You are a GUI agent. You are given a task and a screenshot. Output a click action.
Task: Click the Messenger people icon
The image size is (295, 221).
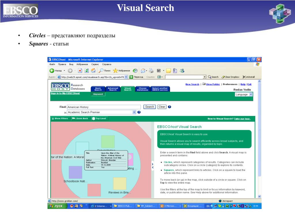(182, 71)
